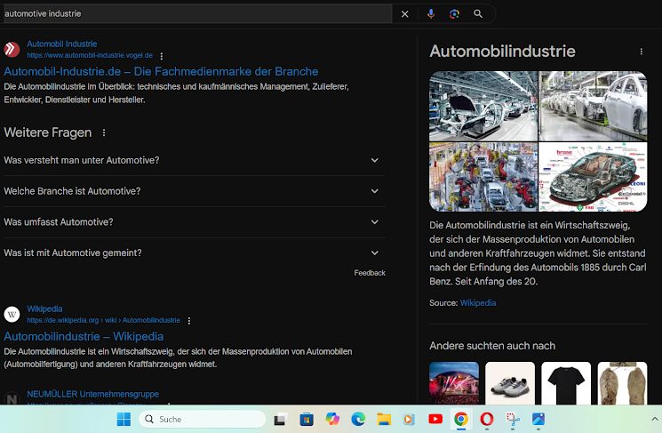This screenshot has height=433, width=662.
Task: Expand 'Was ist mit Automotive gemeint?'
Action: click(x=195, y=253)
